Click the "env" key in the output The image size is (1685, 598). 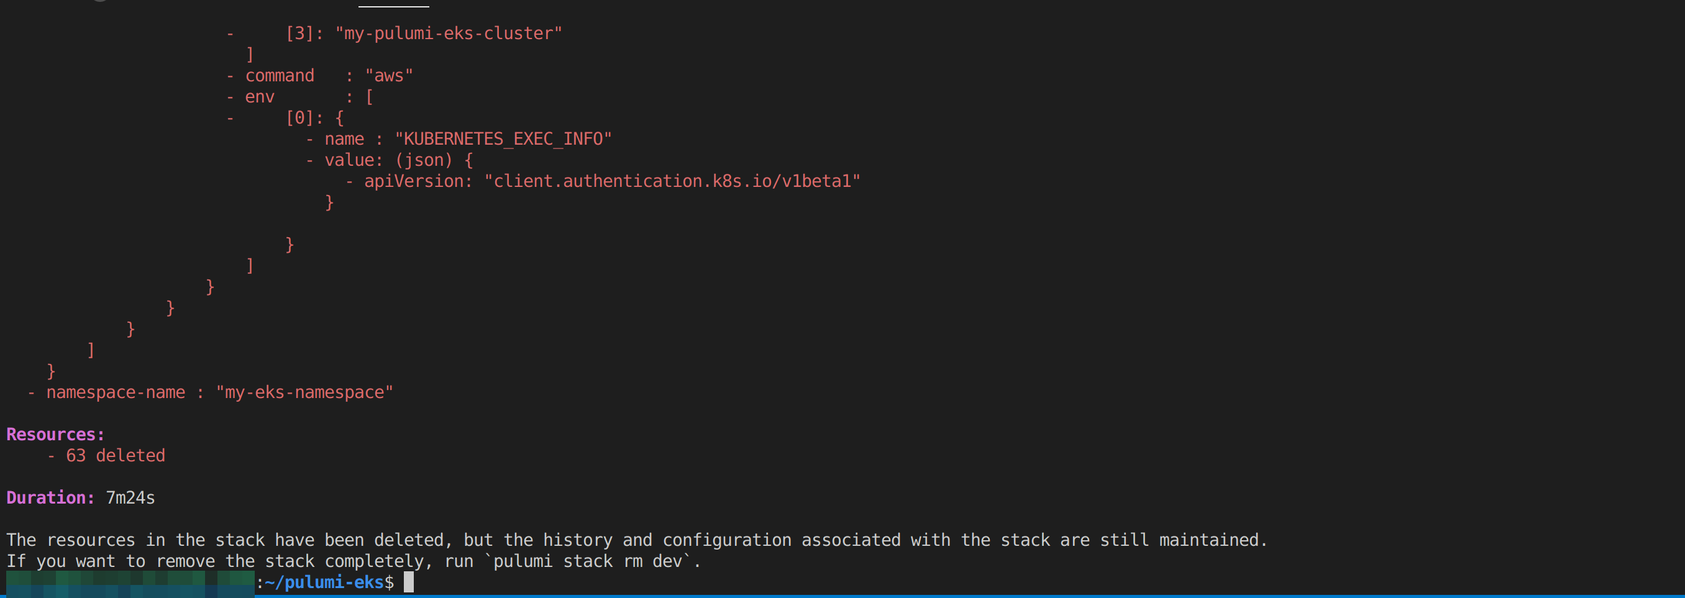[x=259, y=97]
